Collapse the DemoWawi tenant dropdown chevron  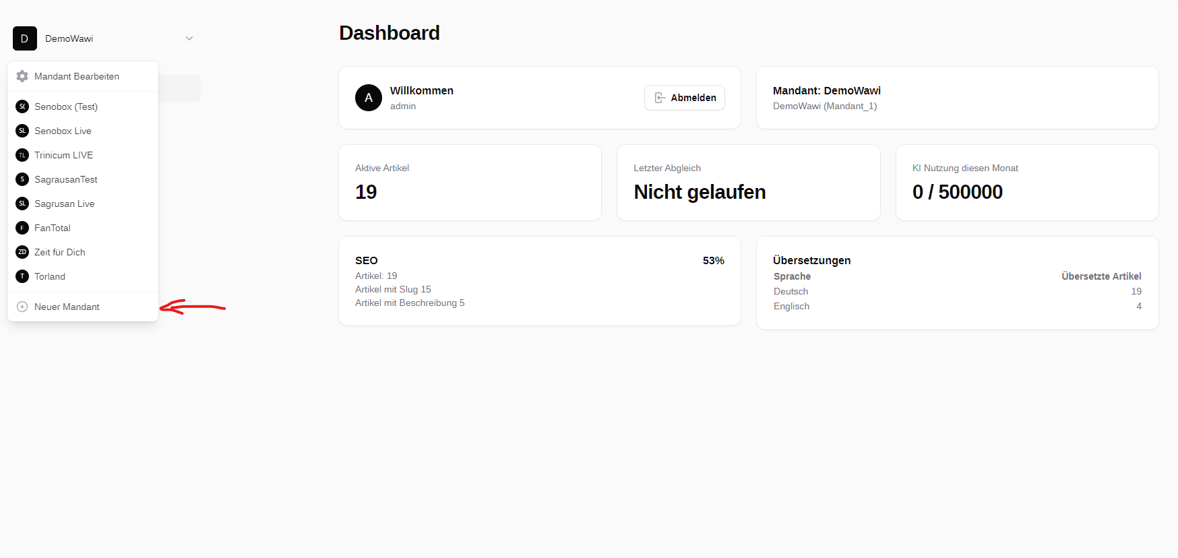(189, 38)
